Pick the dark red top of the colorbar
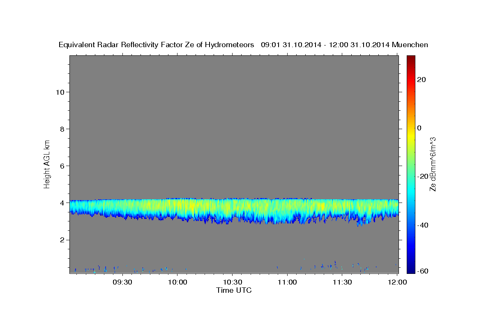Screen dimensions: 493x328 point(411,59)
